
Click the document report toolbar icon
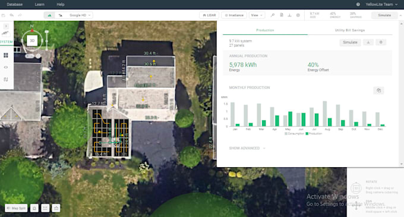click(282, 15)
